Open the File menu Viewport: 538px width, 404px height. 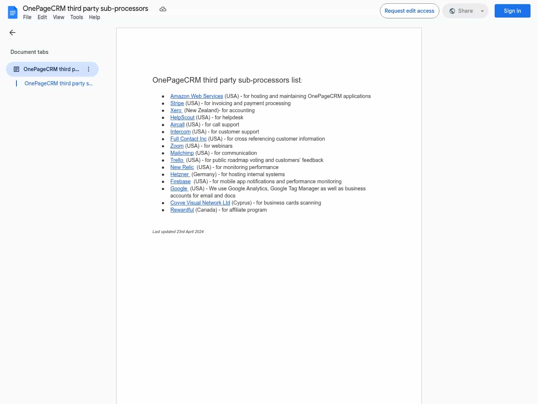(x=27, y=17)
